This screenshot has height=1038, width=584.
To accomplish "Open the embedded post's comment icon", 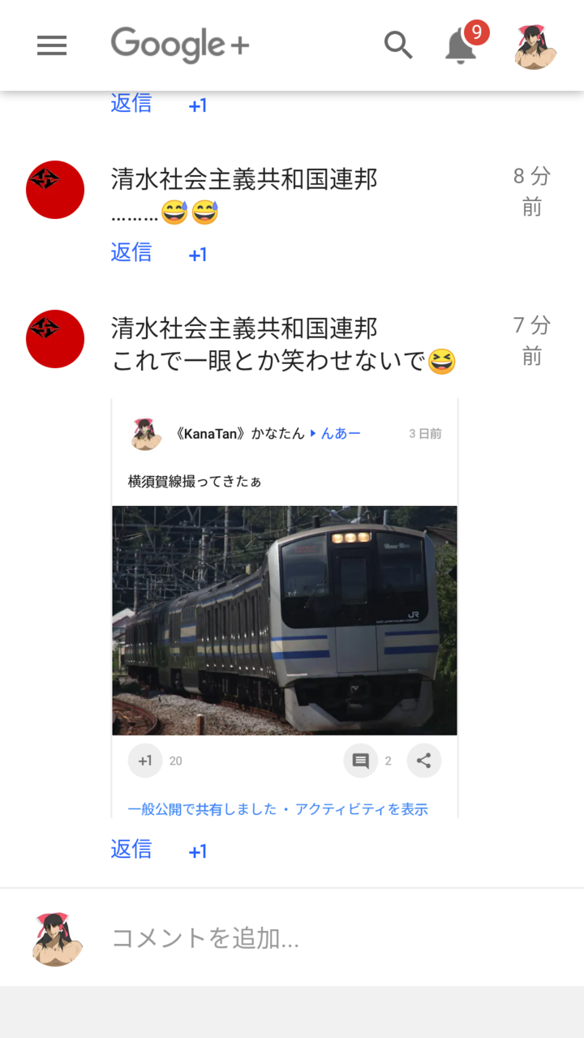I will click(361, 761).
